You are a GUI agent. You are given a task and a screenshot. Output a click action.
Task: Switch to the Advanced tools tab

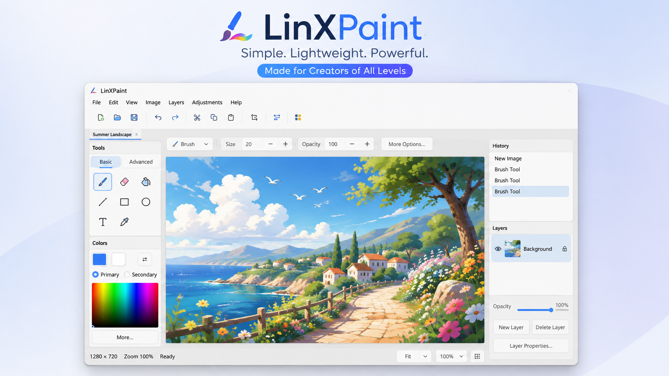click(x=141, y=162)
